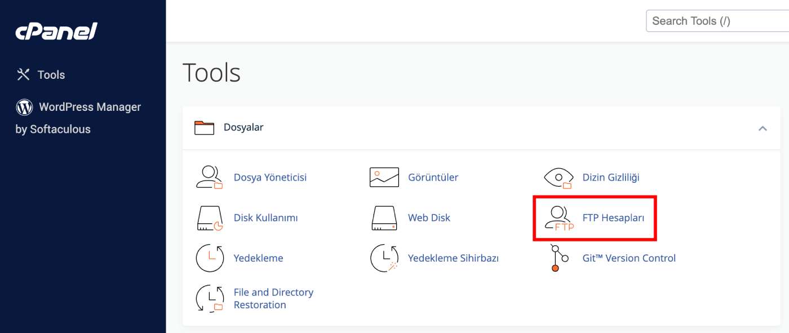The width and height of the screenshot is (789, 333).
Task: Open the Dosya Yöneticisi link
Action: 270,177
